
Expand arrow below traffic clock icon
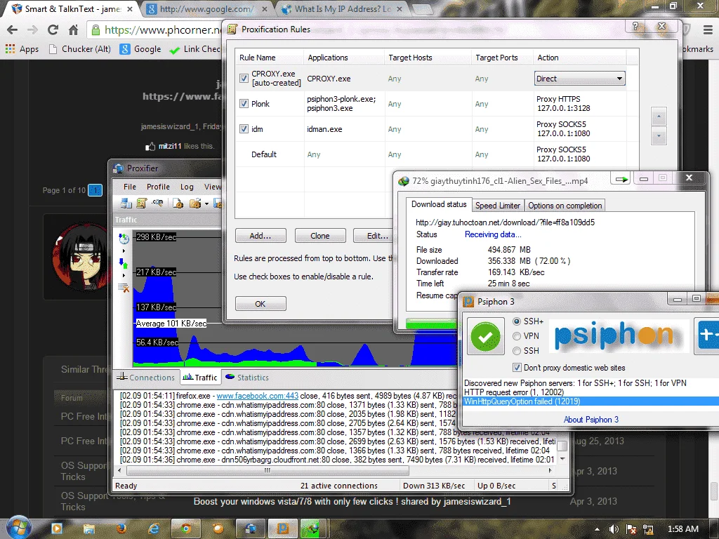[x=124, y=251]
